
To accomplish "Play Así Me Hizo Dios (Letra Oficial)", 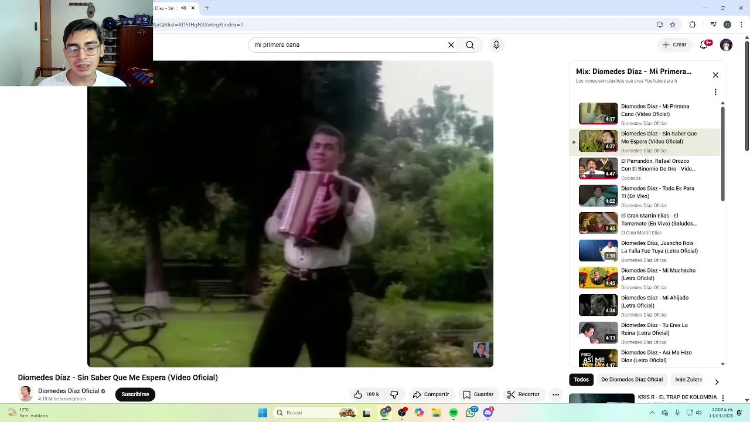I will (645, 358).
